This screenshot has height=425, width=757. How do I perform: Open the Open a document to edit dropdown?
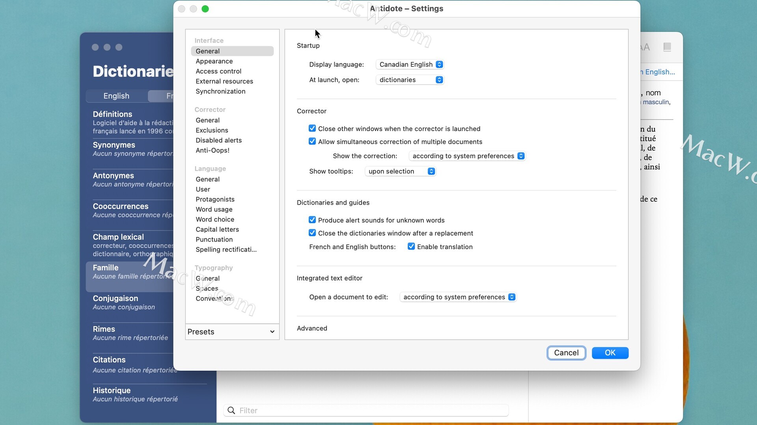[458, 297]
